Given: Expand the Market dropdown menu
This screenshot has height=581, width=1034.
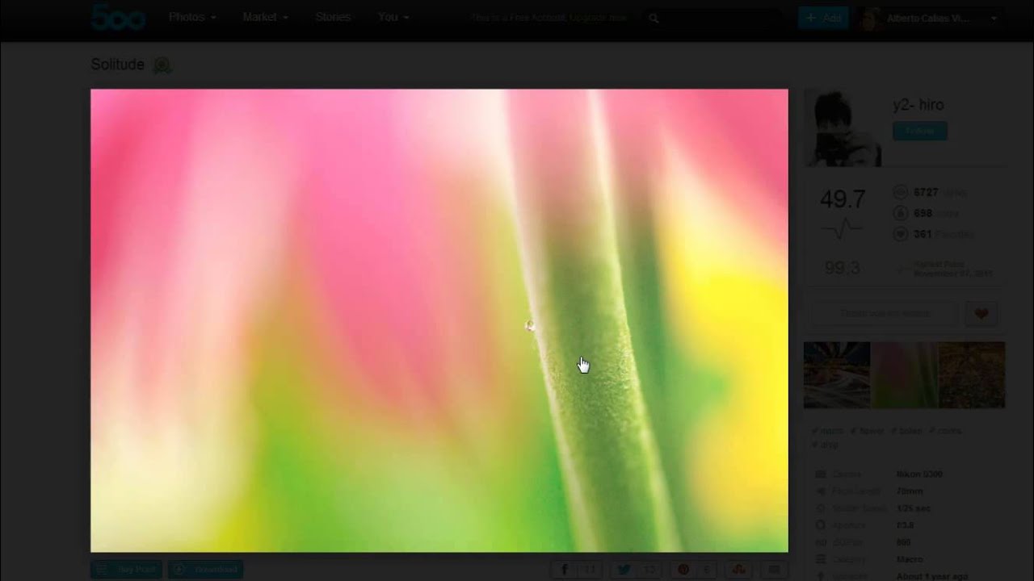Looking at the screenshot, I should tap(265, 17).
